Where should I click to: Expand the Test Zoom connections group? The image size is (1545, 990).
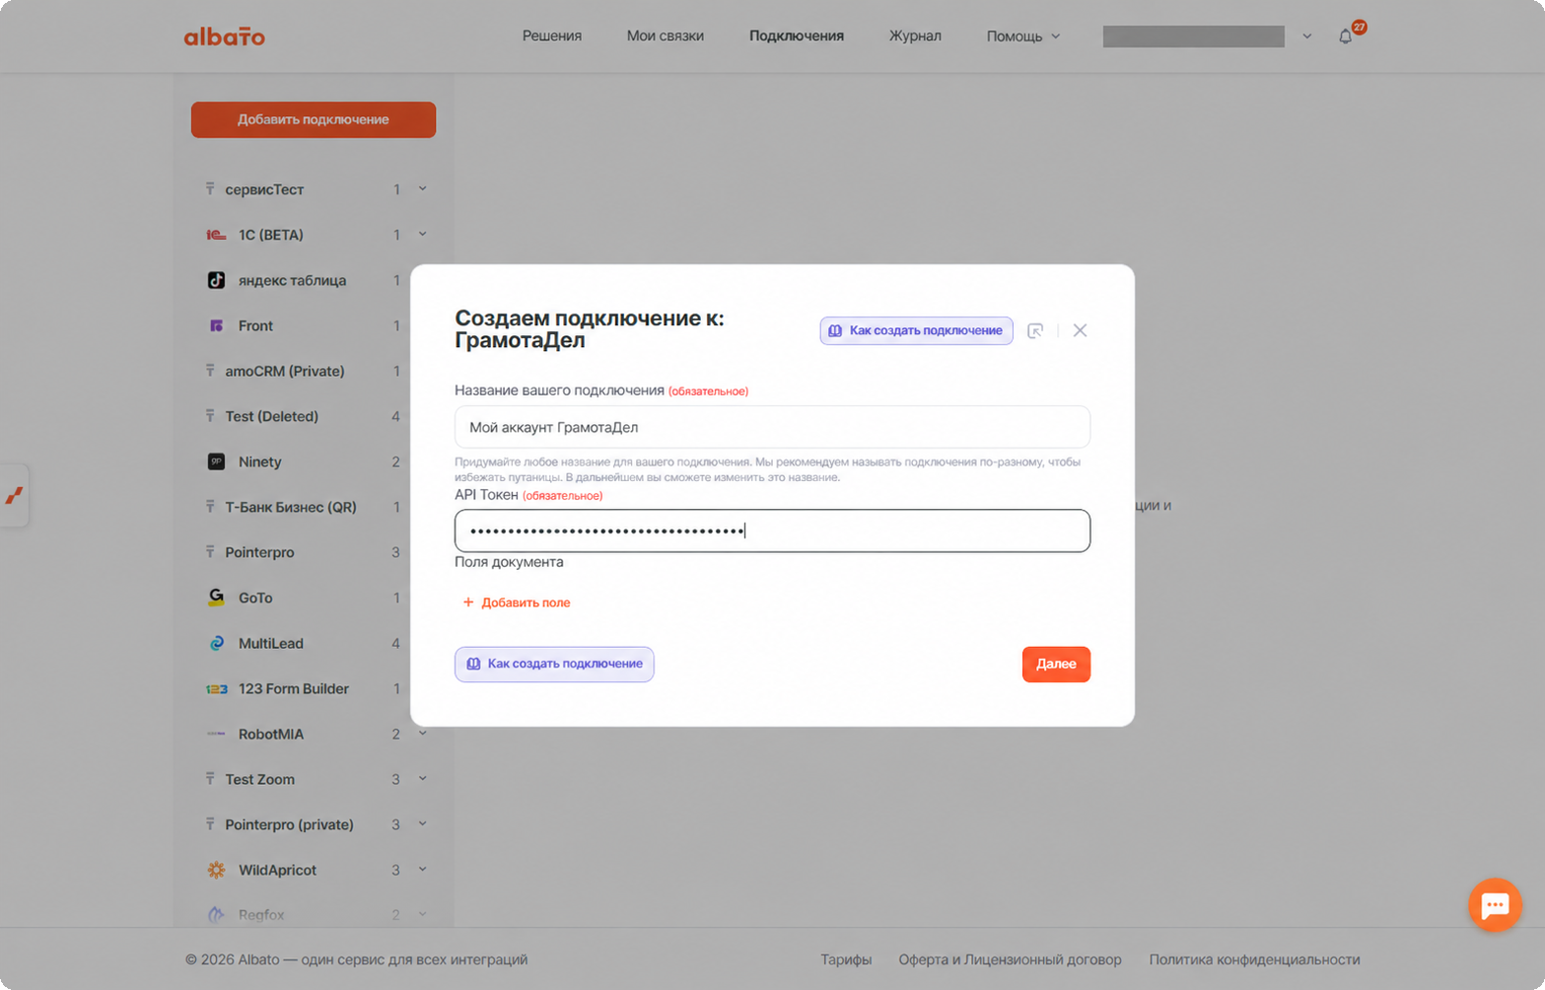point(422,778)
